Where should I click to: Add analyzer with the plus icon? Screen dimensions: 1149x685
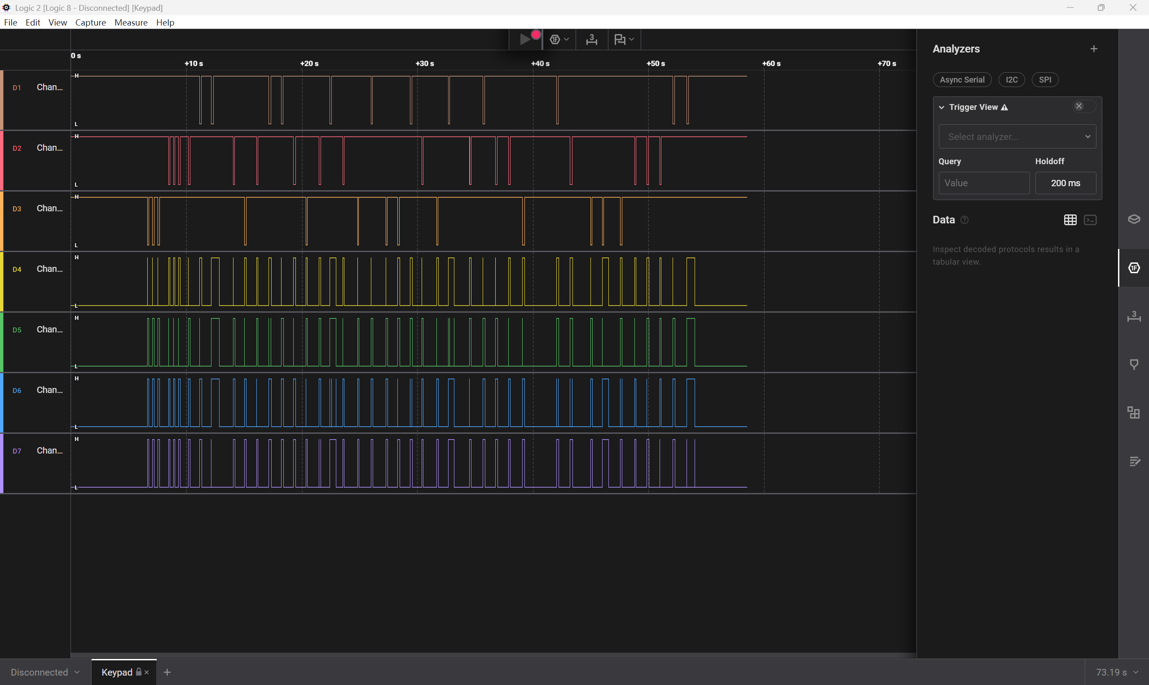tap(1094, 49)
